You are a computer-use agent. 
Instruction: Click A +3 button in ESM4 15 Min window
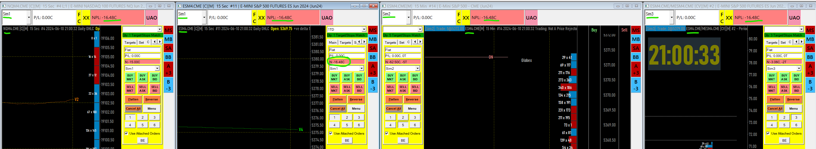tap(636, 69)
